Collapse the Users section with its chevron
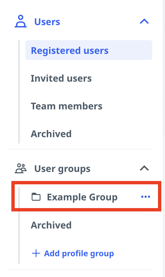This screenshot has height=277, width=165. [144, 21]
